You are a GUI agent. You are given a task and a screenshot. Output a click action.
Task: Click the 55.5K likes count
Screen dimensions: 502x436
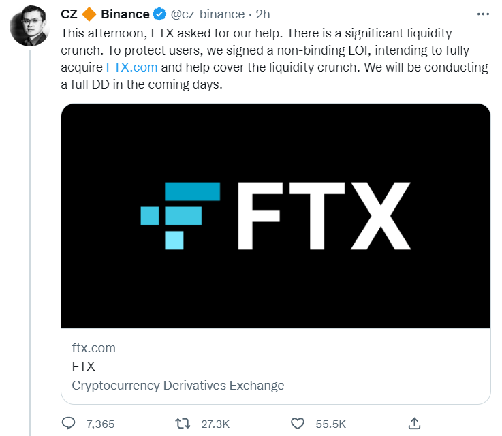click(331, 424)
